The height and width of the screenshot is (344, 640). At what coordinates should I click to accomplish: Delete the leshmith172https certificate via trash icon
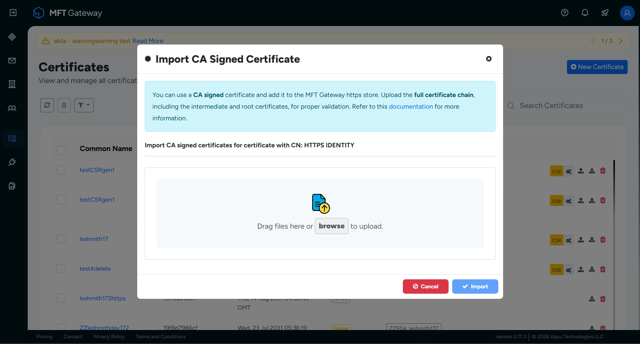[x=603, y=299]
